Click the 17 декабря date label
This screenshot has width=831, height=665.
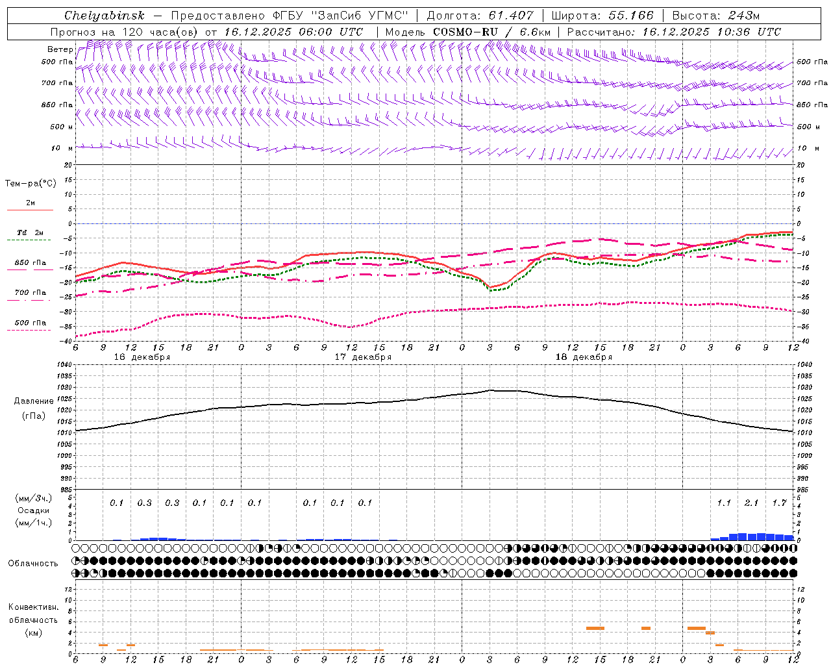coord(363,357)
